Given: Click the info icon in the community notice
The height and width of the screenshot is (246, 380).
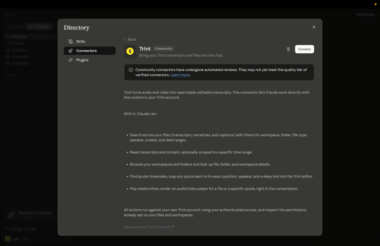Looking at the screenshot, I should (x=130, y=70).
